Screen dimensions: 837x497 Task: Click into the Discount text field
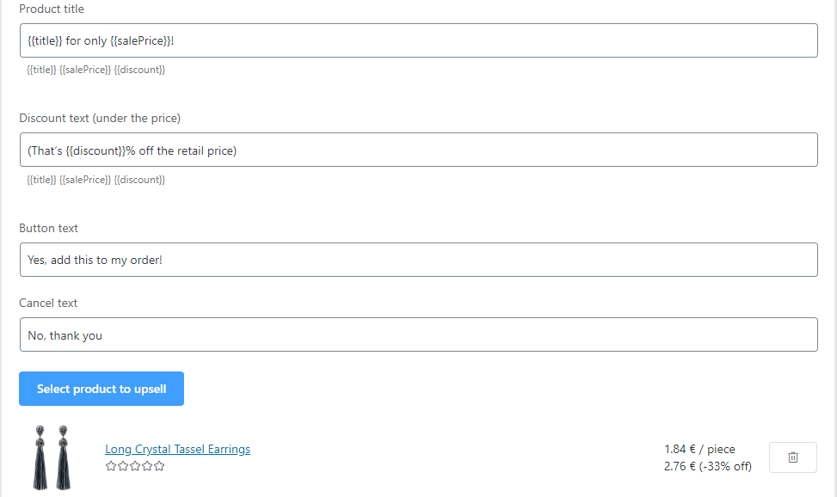point(418,150)
